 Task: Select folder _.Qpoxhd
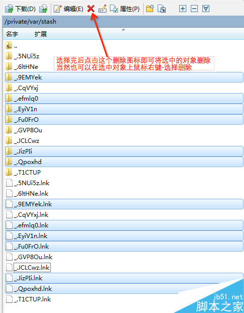pos(124,162)
